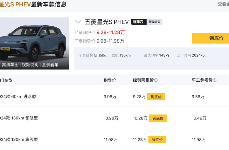The image size is (229, 150).
Task: Click the large 询底价 button
Action: (x=211, y=38)
